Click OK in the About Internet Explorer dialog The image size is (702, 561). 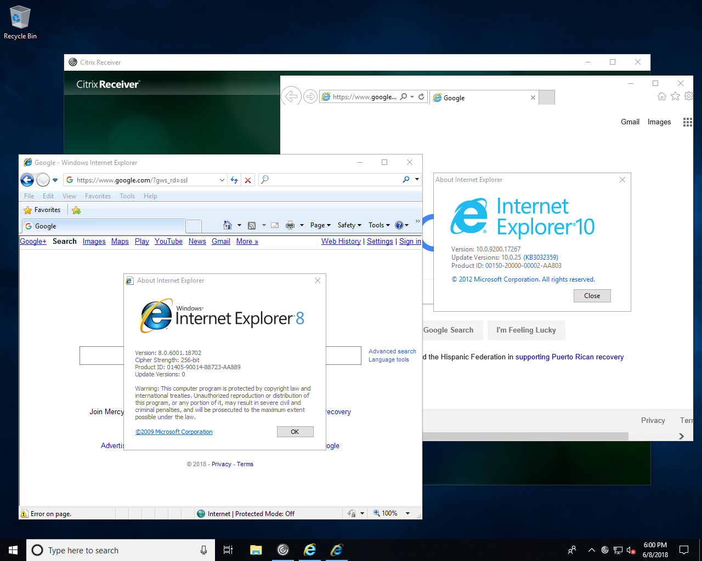295,431
